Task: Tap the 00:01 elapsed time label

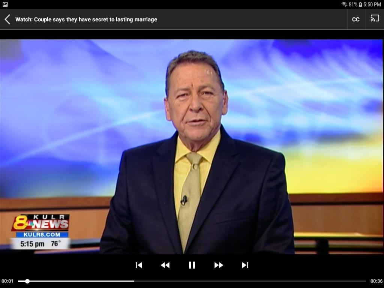Action: click(x=7, y=281)
